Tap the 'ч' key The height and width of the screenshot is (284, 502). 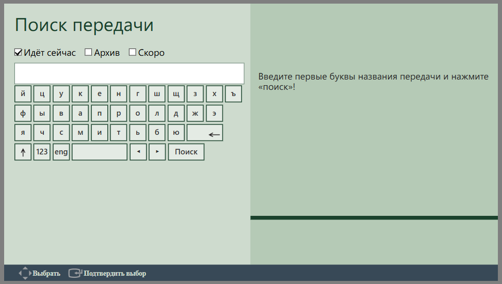[42, 132]
